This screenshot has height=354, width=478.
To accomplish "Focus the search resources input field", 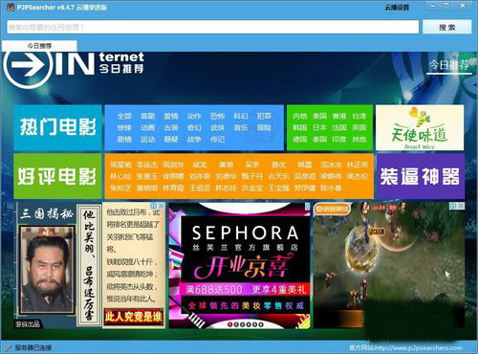I will coord(213,27).
